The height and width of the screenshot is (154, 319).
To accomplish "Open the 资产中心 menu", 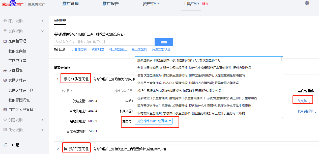I will click(x=151, y=4).
